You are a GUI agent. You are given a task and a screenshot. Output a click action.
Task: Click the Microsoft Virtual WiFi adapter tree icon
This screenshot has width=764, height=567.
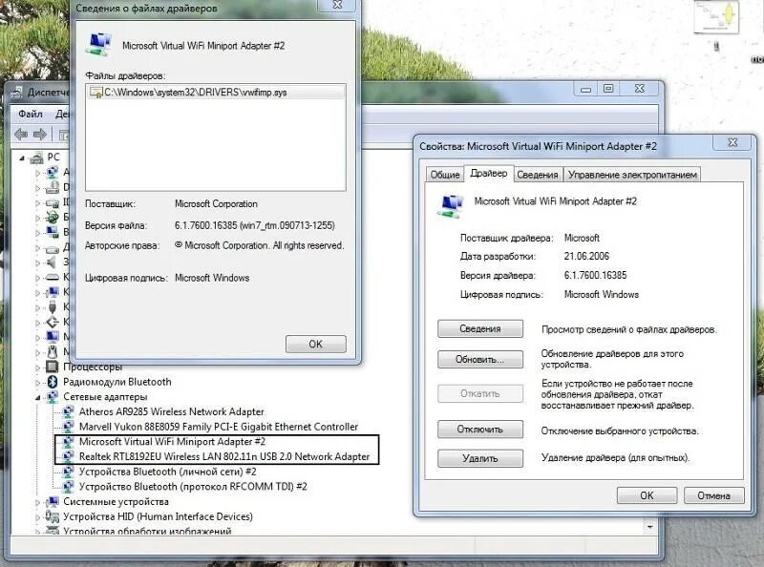pyautogui.click(x=69, y=442)
